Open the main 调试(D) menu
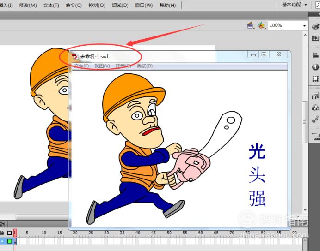 coord(120,5)
